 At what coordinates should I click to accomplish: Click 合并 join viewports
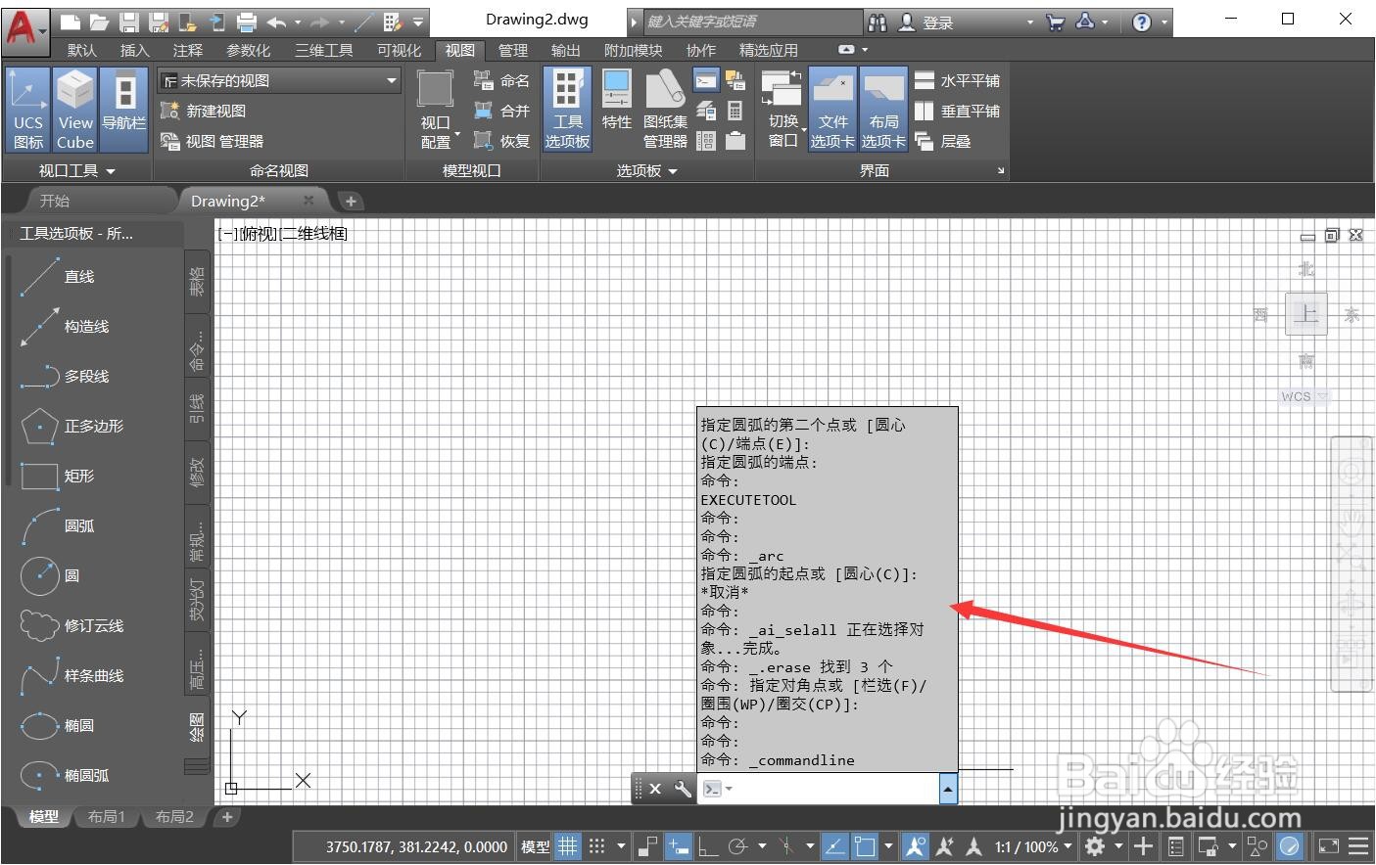click(501, 111)
